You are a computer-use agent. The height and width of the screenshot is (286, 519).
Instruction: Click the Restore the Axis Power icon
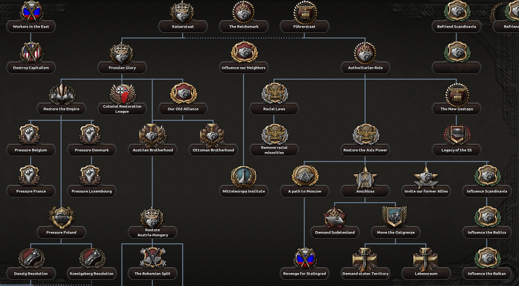[365, 135]
